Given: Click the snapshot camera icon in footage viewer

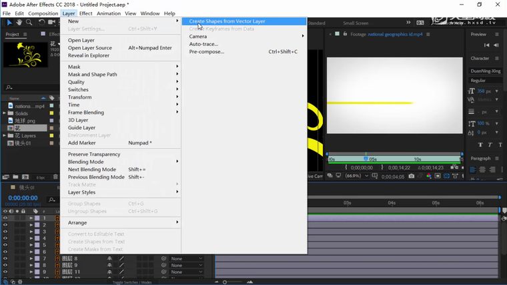Looking at the screenshot, I should [x=412, y=176].
